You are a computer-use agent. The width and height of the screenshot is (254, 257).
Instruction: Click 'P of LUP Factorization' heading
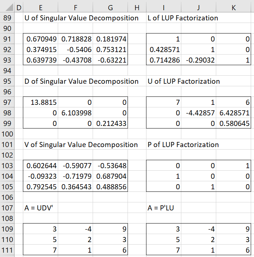tap(183, 145)
